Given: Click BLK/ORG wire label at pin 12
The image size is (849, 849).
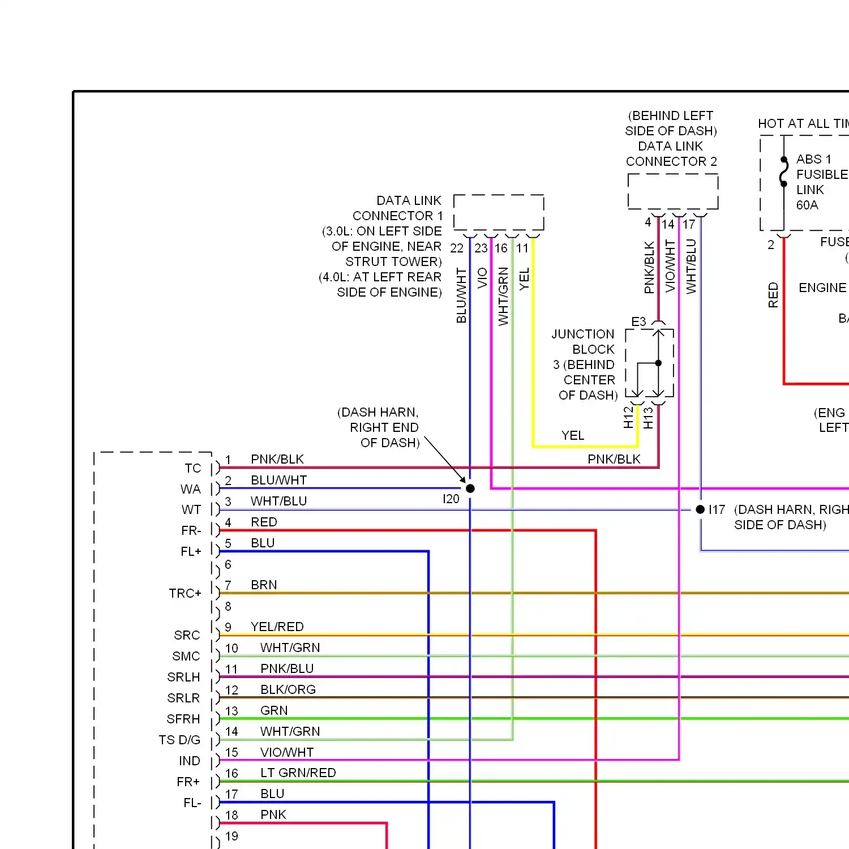Looking at the screenshot, I should click(288, 689).
